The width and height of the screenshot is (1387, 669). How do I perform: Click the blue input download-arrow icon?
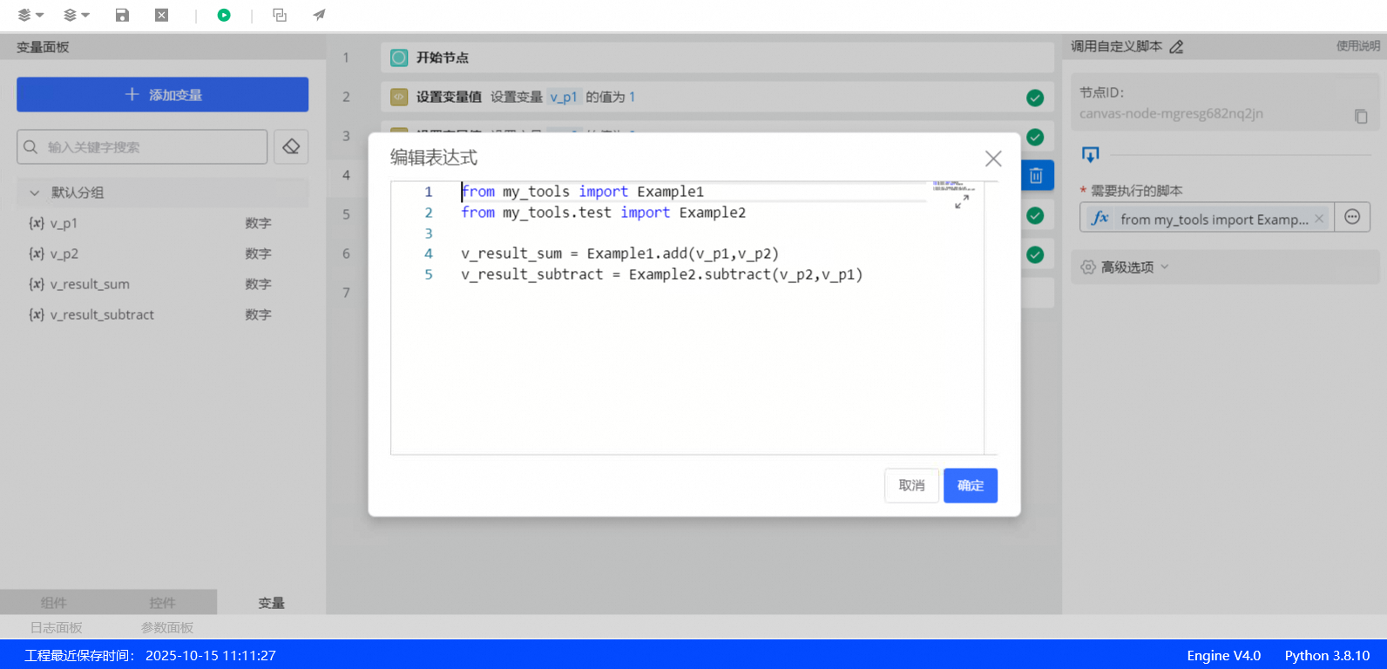(x=1090, y=154)
